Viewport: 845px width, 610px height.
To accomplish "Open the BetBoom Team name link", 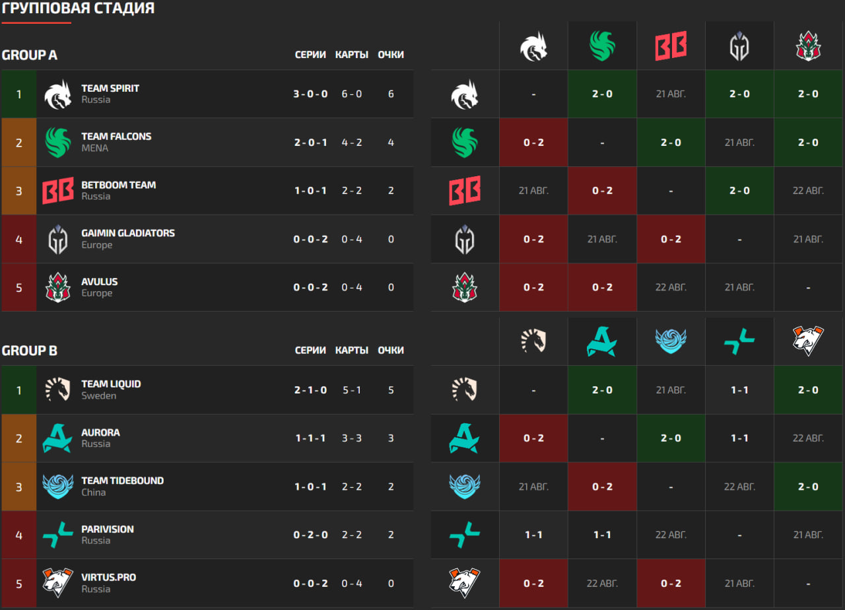I will tap(118, 185).
